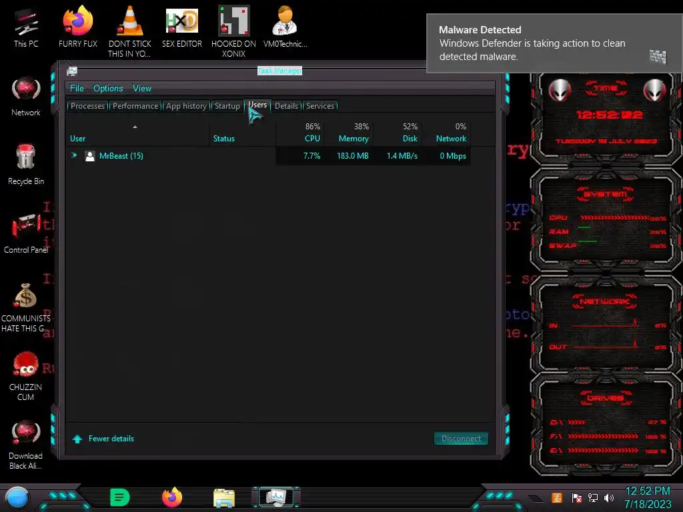This screenshot has width=683, height=512.
Task: Click the taskbar clock showing 12:52 PM
Action: point(648,497)
